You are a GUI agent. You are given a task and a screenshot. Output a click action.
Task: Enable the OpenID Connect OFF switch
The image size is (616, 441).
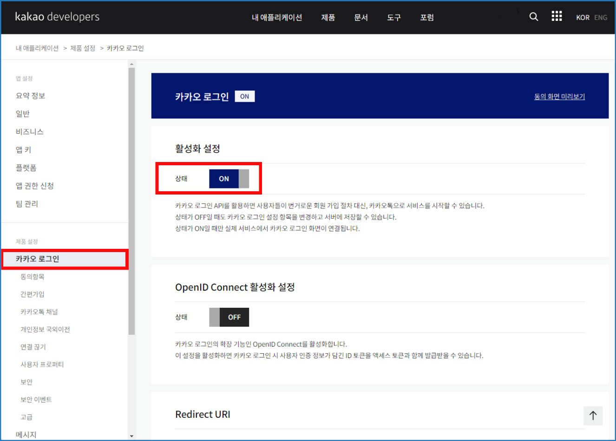pyautogui.click(x=229, y=317)
